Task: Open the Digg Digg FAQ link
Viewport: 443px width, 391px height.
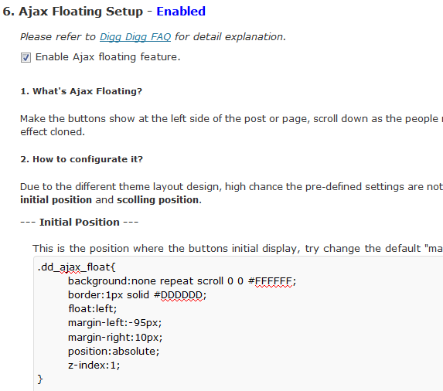Action: point(135,37)
